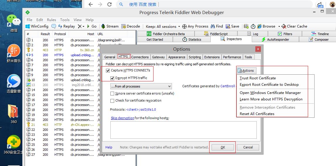Open the FiddlerScript tab
336x166 pixels.
coord(216,34)
